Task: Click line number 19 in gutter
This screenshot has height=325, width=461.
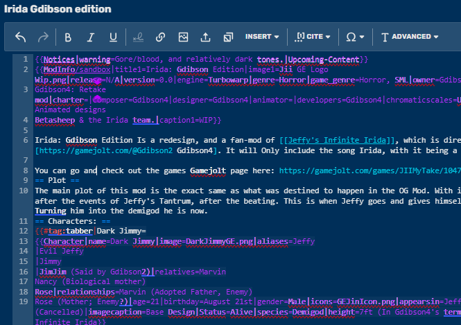Action: (x=24, y=301)
